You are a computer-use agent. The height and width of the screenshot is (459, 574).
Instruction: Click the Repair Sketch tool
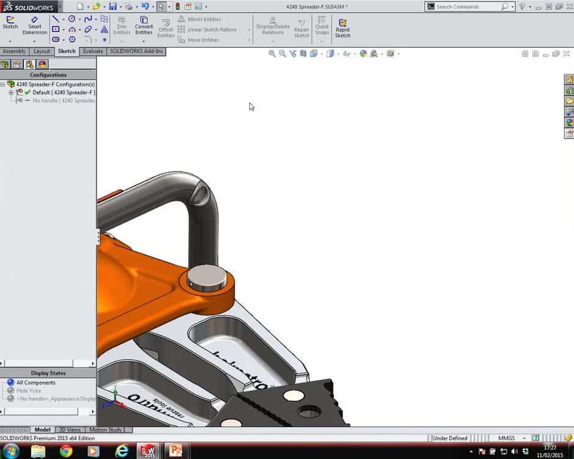302,27
